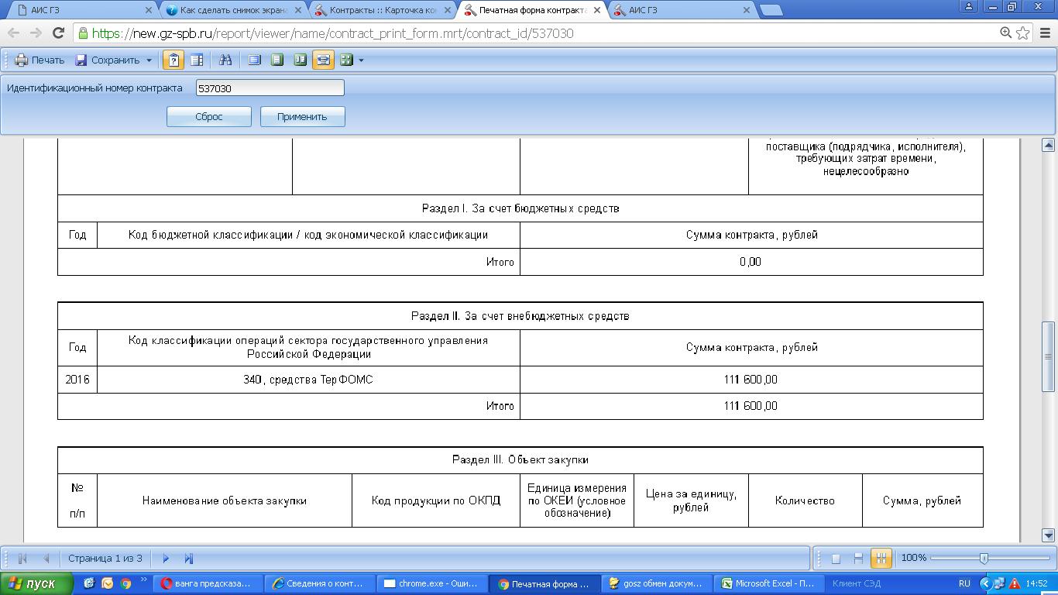Open the пуск Start menu
The image size is (1058, 595).
(x=36, y=583)
